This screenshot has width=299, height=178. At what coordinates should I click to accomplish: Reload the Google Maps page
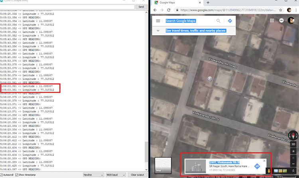point(169,10)
